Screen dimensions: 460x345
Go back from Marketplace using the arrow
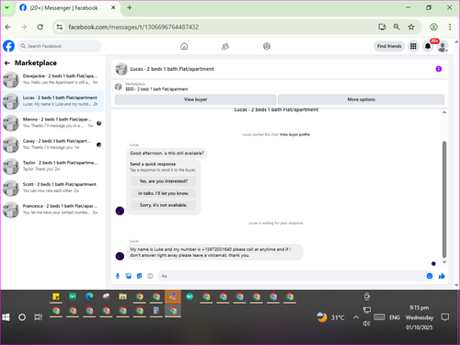[x=7, y=63]
